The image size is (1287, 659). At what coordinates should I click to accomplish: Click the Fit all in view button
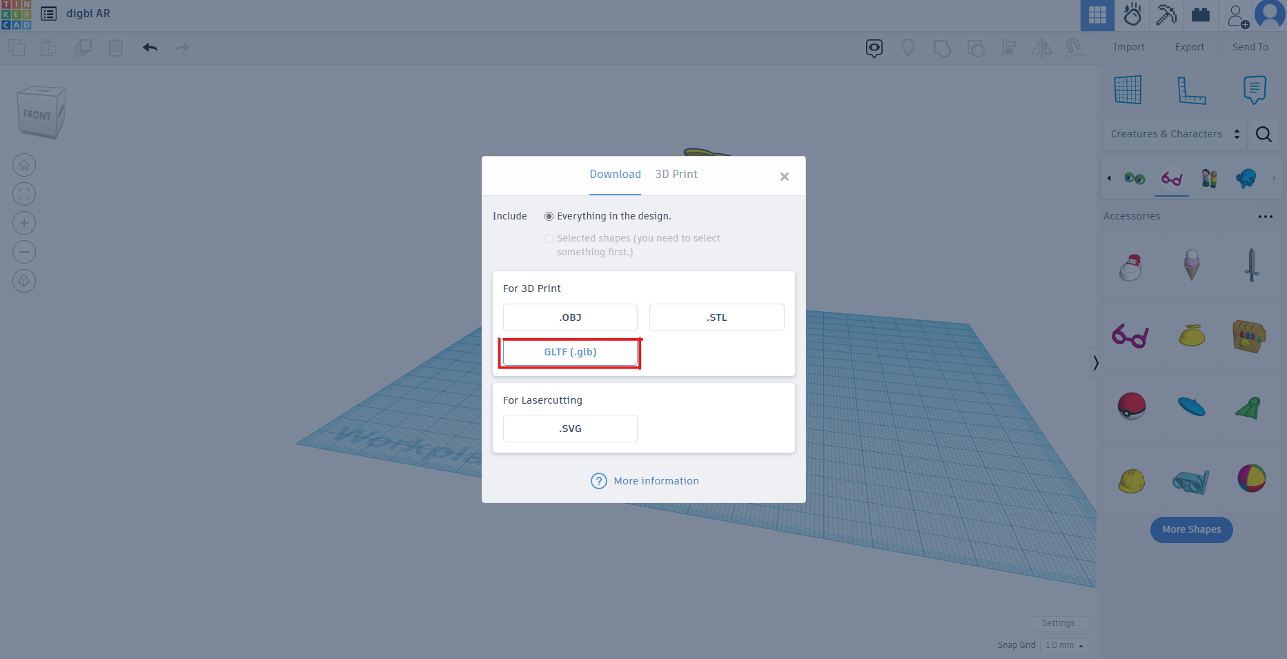[24, 194]
